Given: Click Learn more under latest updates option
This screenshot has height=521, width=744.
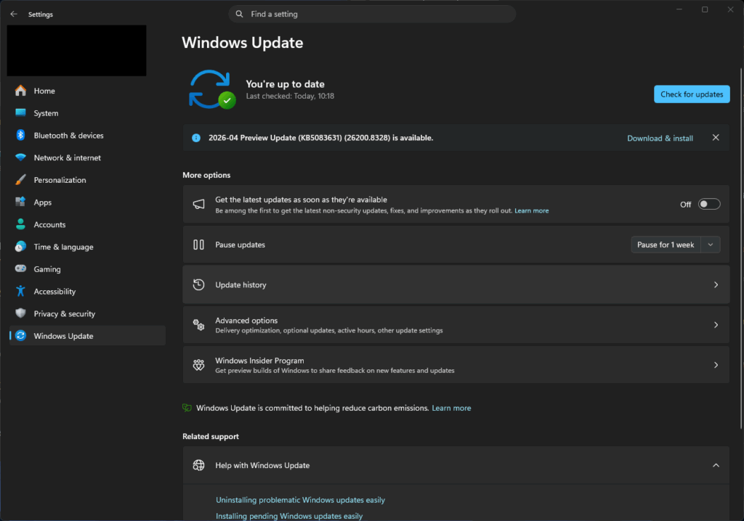Looking at the screenshot, I should click(531, 210).
